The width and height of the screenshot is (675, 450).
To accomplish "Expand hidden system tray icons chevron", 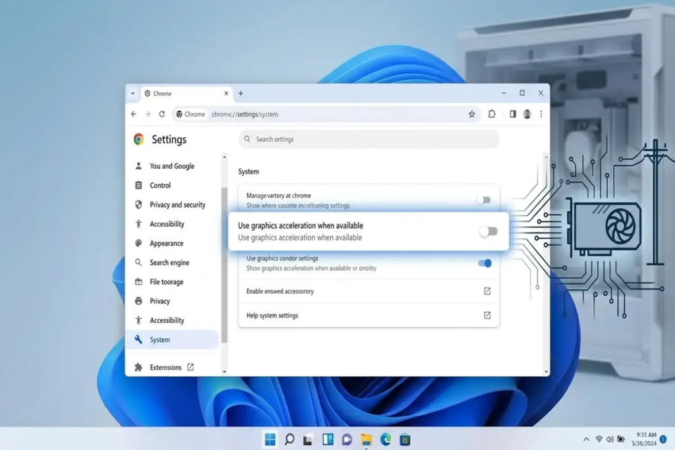I will click(x=586, y=439).
